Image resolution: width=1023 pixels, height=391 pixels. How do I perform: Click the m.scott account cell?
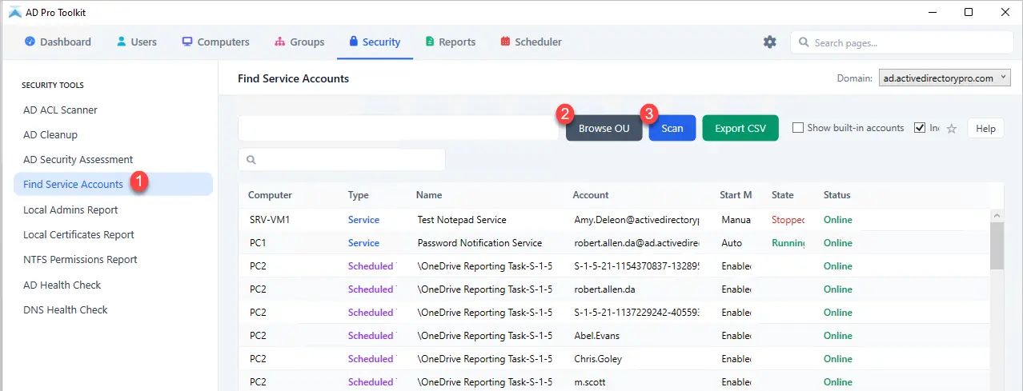(x=592, y=382)
